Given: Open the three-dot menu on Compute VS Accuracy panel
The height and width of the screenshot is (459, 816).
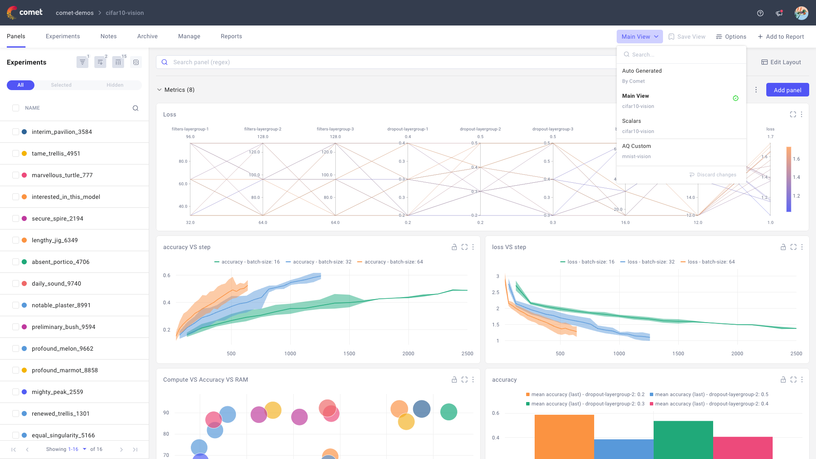Looking at the screenshot, I should pyautogui.click(x=473, y=380).
